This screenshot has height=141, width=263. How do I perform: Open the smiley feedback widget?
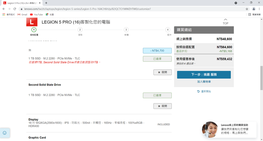coord(5,133)
